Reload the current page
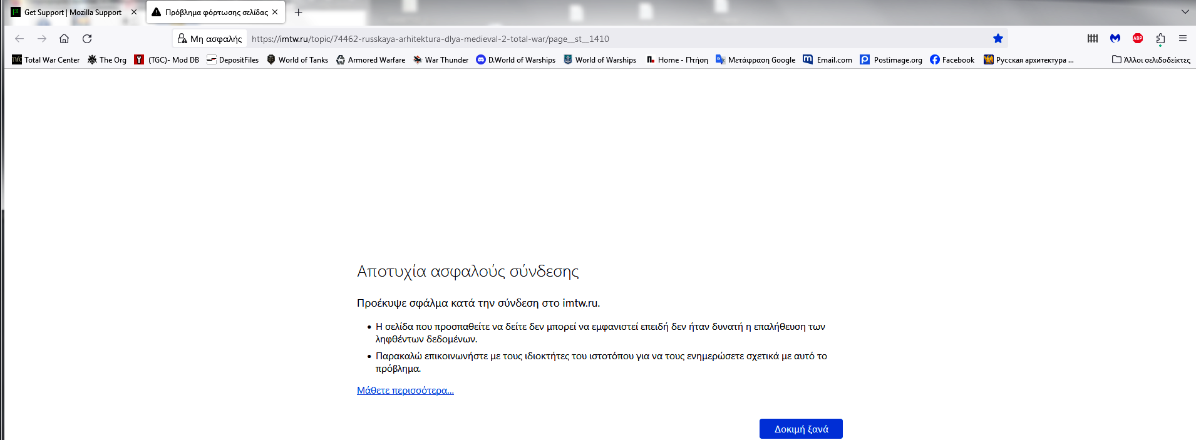This screenshot has height=440, width=1196. pyautogui.click(x=87, y=39)
